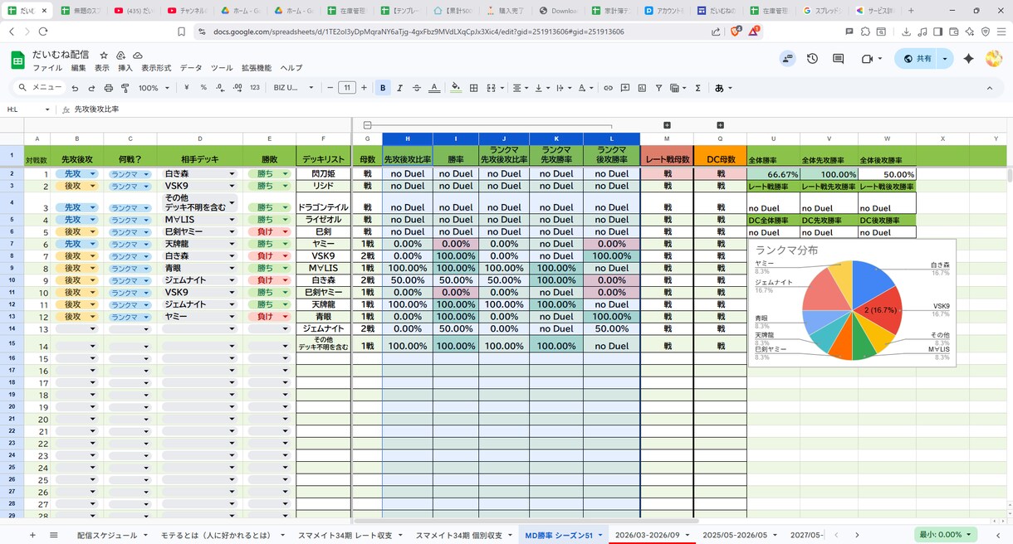
Task: Toggle strikethrough formatting
Action: tap(417, 88)
